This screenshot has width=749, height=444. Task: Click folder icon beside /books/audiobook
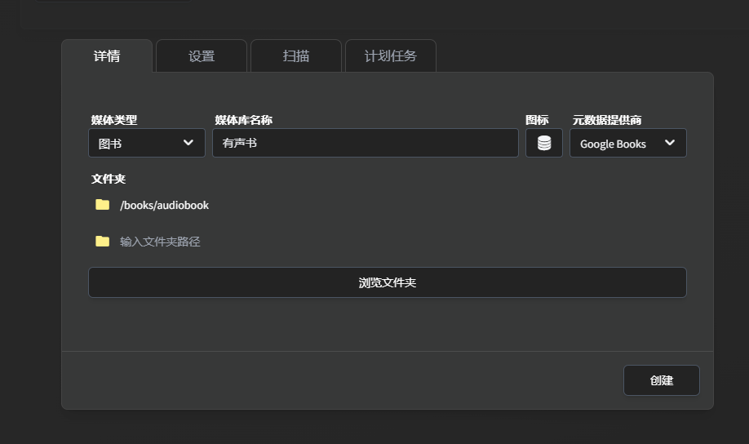(x=102, y=205)
